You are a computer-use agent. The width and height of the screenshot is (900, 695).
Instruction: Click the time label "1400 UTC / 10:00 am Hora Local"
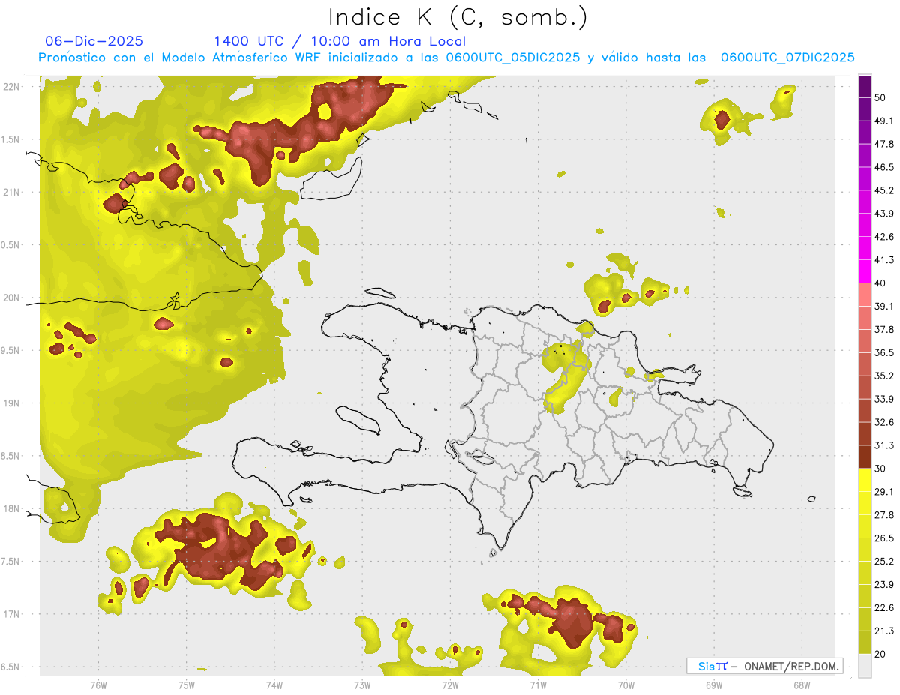(340, 41)
